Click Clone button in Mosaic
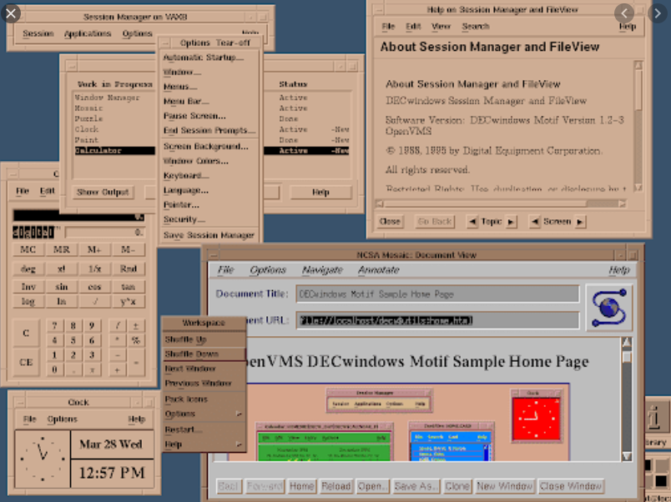The image size is (671, 502). pyautogui.click(x=457, y=487)
